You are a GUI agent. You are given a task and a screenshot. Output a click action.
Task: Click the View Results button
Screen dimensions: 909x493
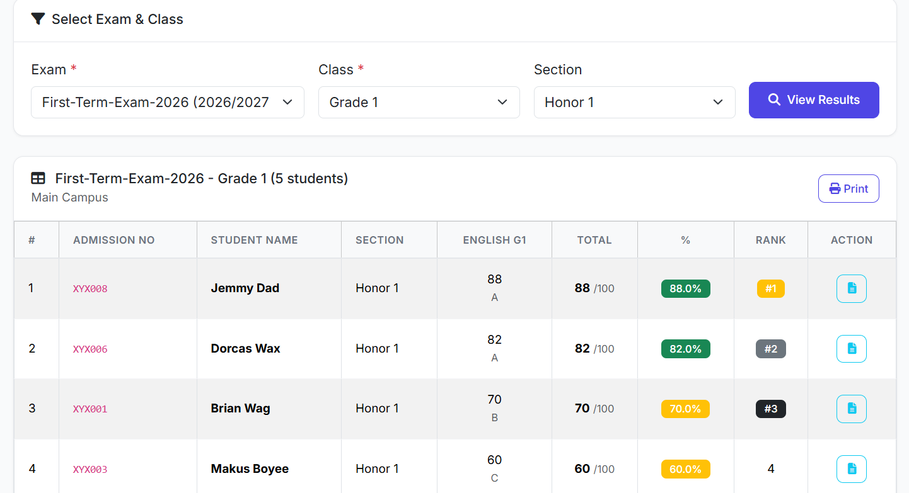click(x=814, y=99)
